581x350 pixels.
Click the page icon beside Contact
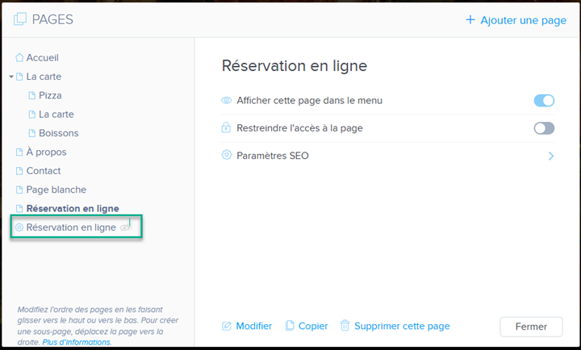click(19, 171)
